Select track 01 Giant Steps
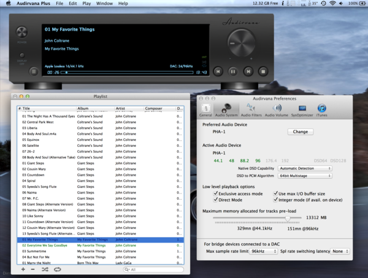The height and width of the screenshot is (278, 368). (x=101, y=163)
